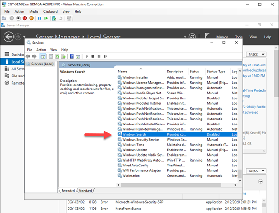
Task: Click Enhanced Session icon in VM toolbar
Action: click(x=69, y=18)
